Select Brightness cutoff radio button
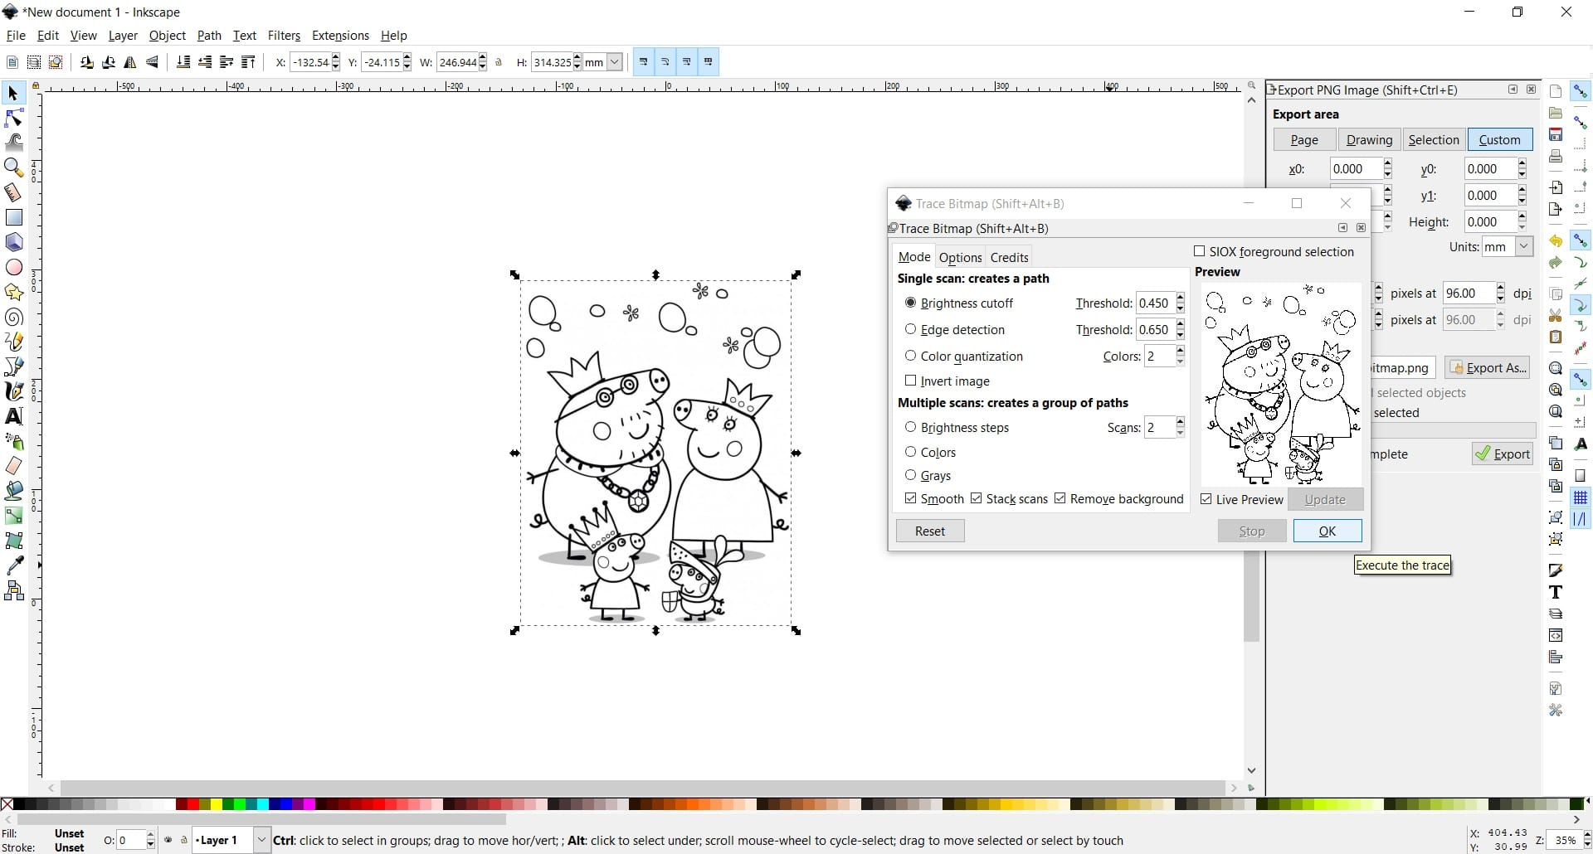The width and height of the screenshot is (1593, 854). [910, 303]
